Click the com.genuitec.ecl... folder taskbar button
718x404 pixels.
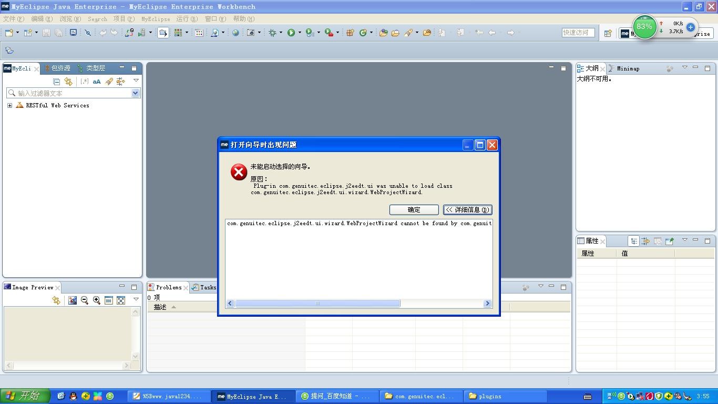(422, 396)
